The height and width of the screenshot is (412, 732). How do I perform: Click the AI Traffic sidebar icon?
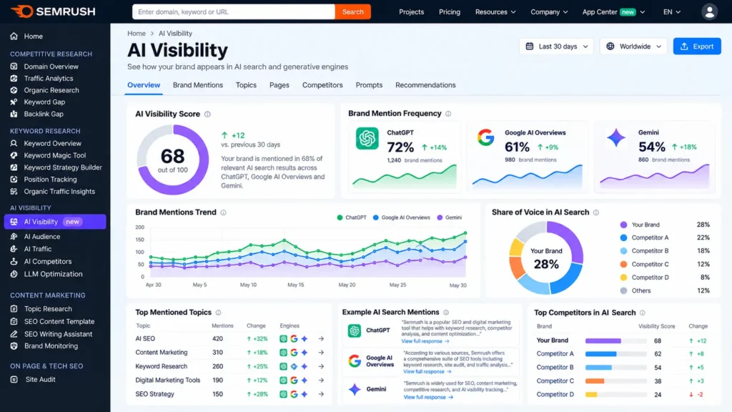[x=14, y=249]
